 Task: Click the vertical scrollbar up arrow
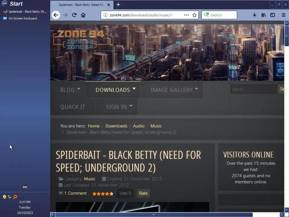[287, 23]
